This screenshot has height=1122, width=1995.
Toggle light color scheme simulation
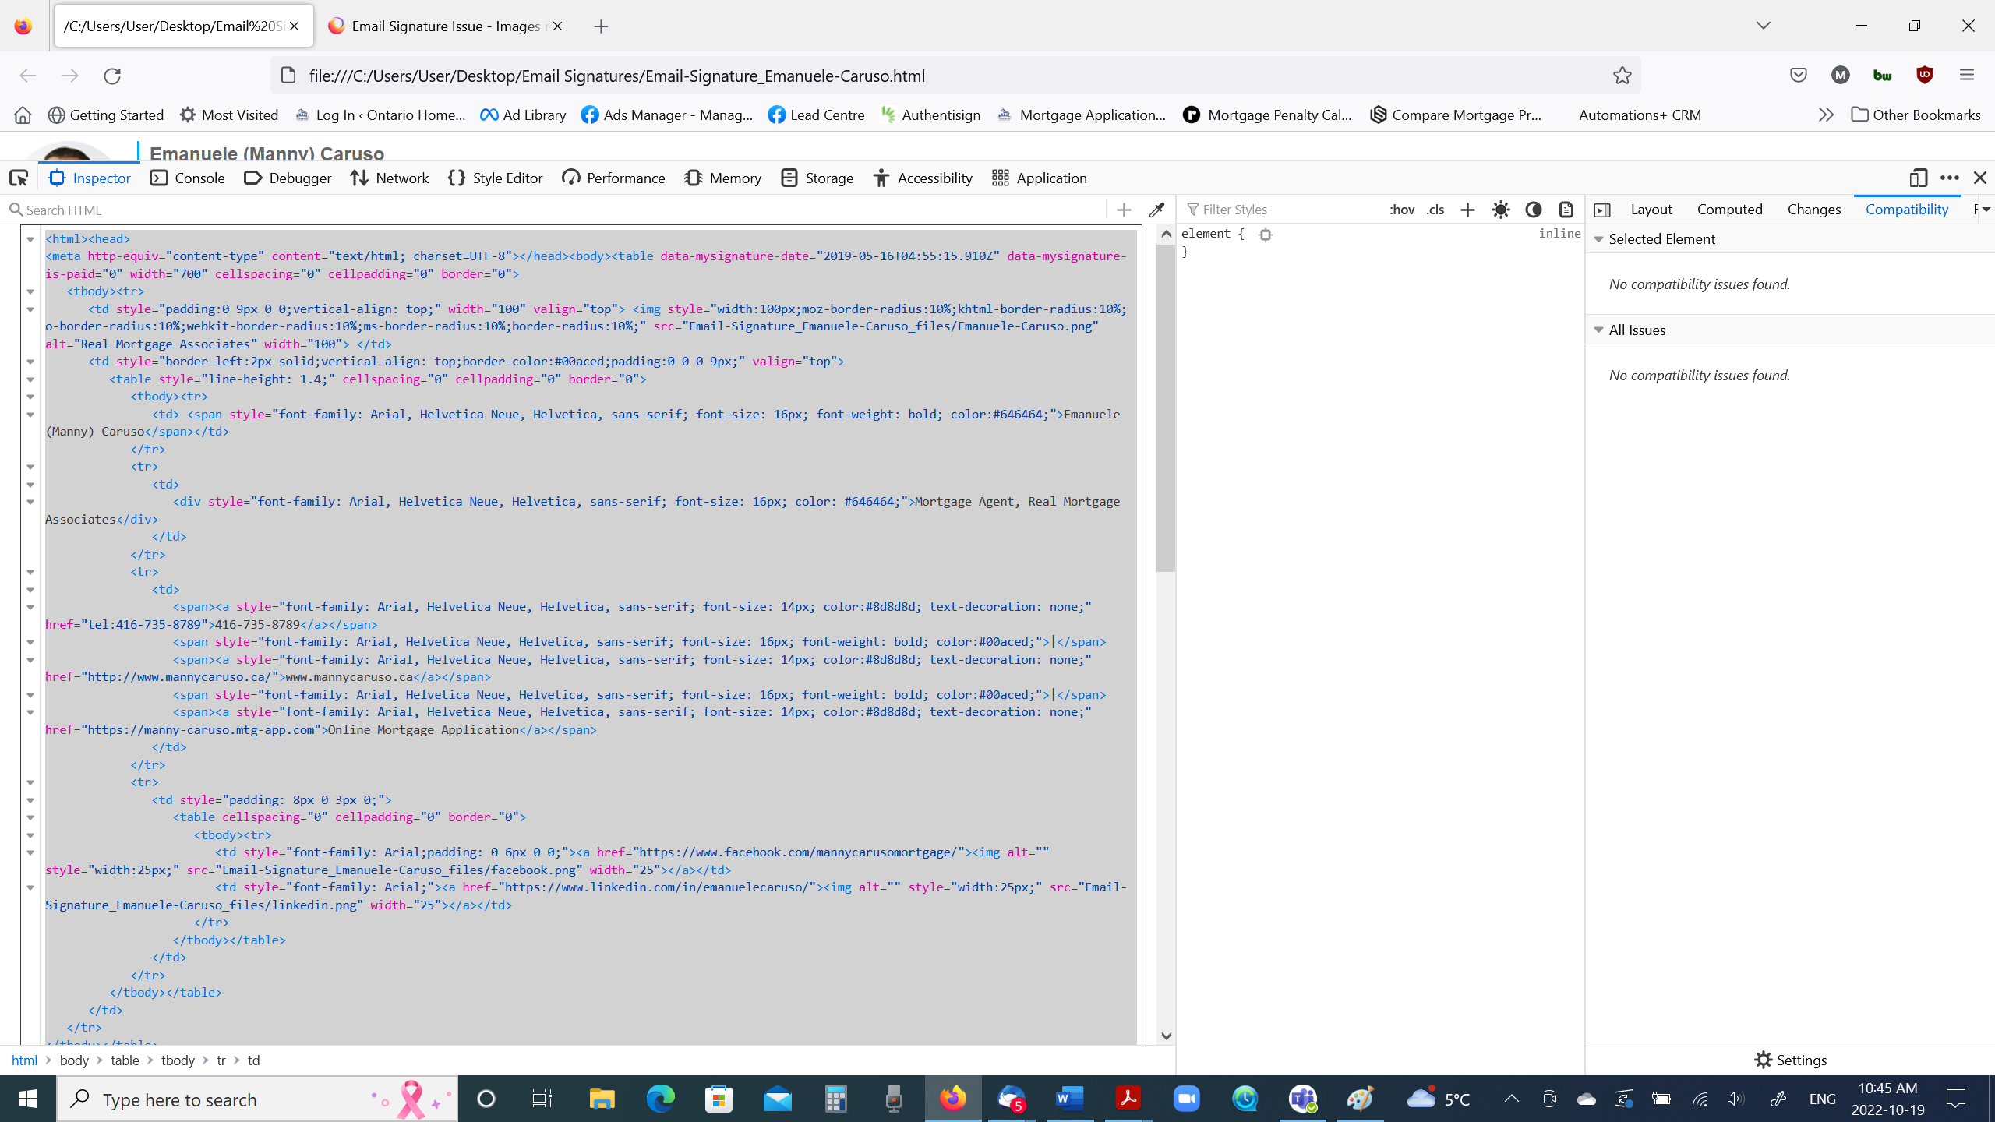1500,210
